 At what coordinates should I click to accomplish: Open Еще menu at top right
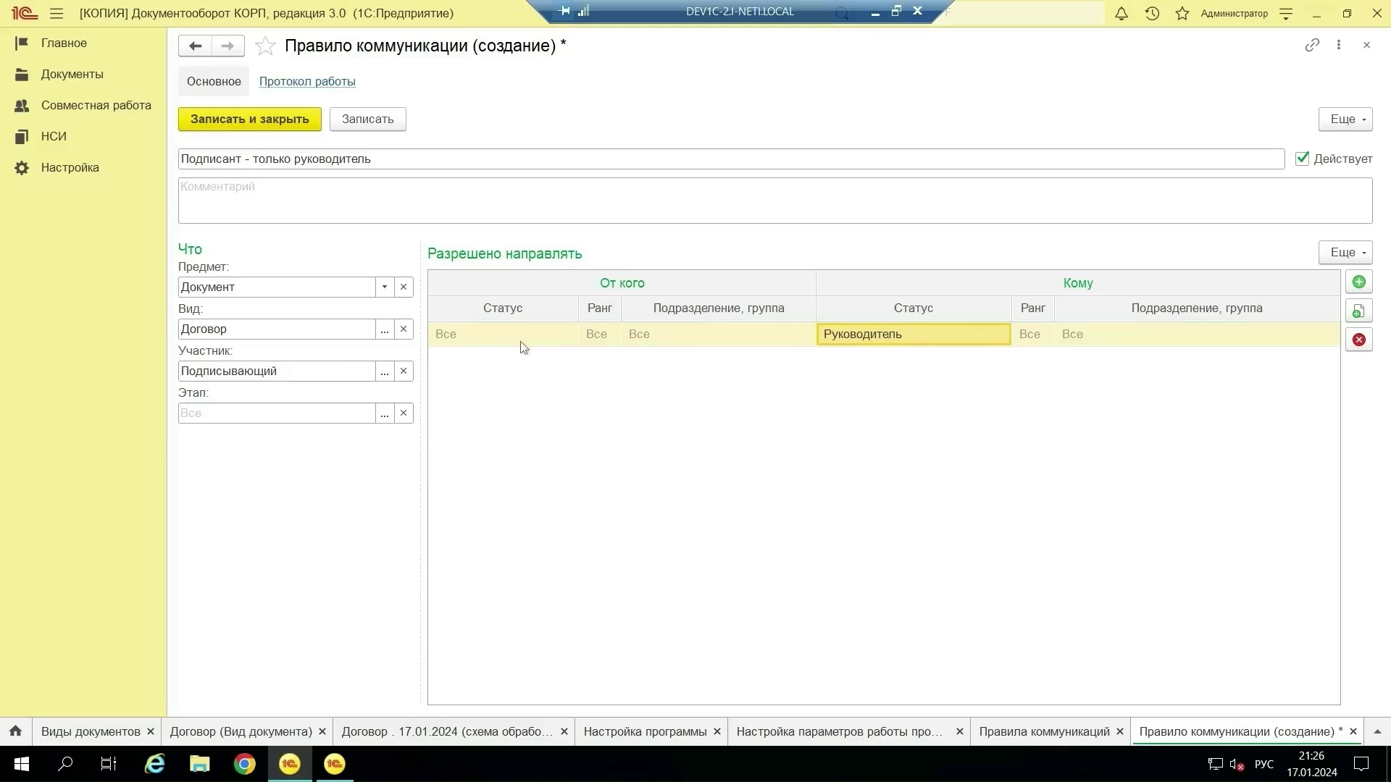pos(1345,119)
